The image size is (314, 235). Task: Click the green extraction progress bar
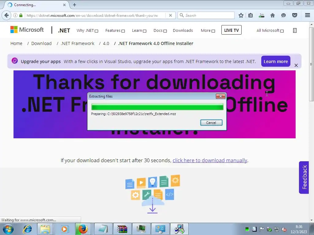point(157,107)
